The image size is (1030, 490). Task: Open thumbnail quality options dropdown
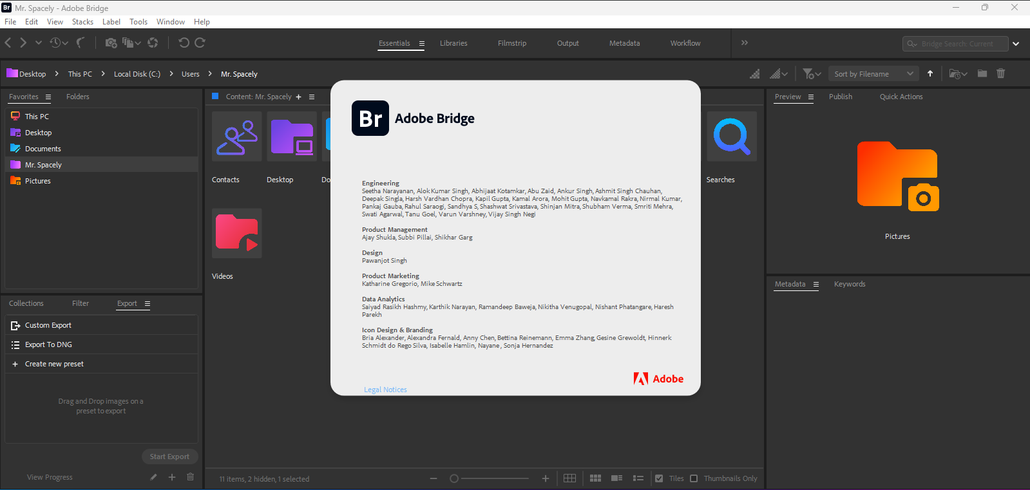779,74
